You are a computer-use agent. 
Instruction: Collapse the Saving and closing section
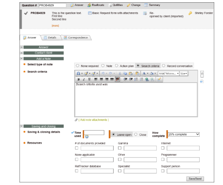[21, 126]
